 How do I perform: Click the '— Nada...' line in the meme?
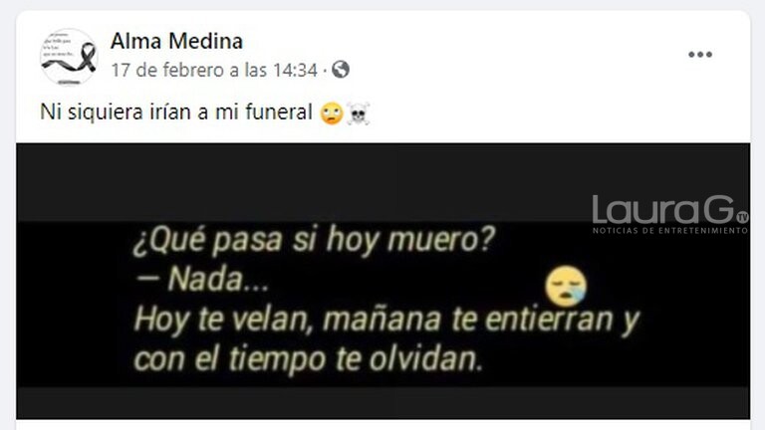click(x=201, y=280)
